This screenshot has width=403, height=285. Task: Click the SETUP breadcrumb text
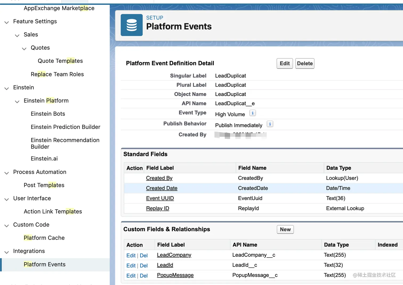pyautogui.click(x=155, y=18)
